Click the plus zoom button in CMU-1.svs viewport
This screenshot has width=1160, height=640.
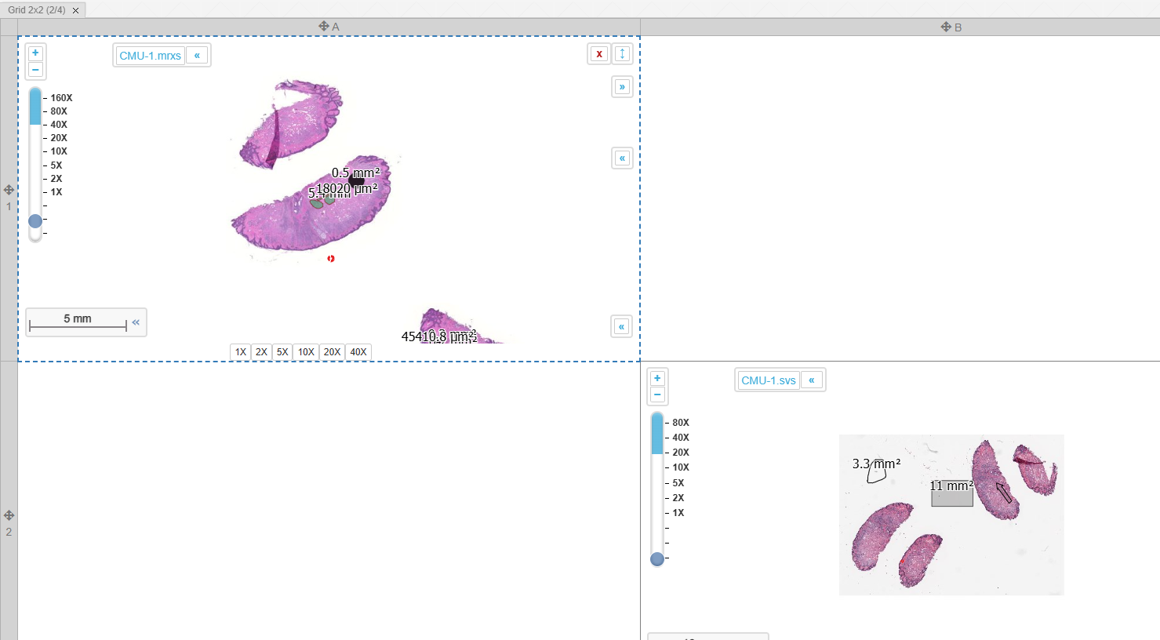657,378
